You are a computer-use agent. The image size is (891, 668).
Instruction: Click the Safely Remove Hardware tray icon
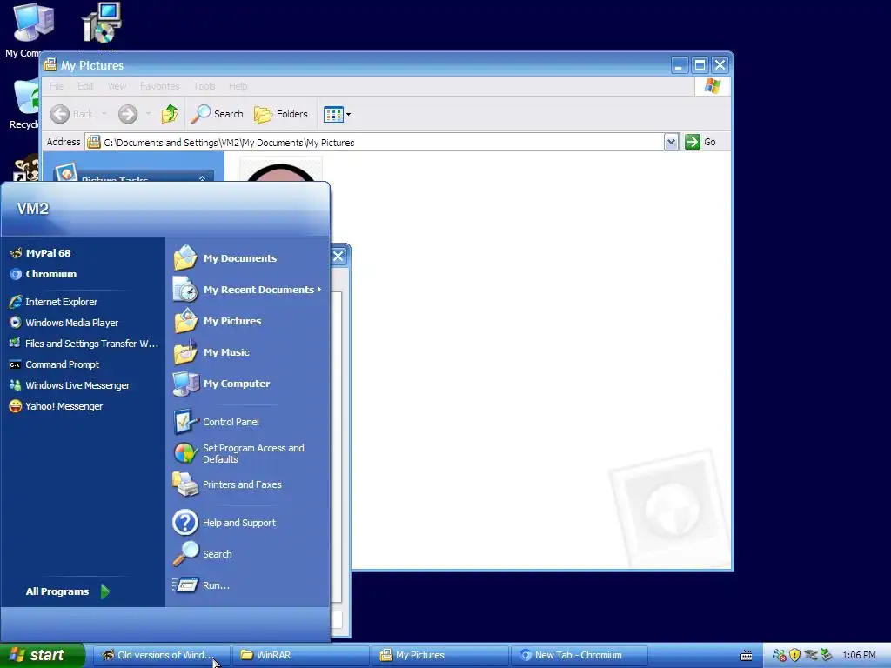[x=826, y=656]
